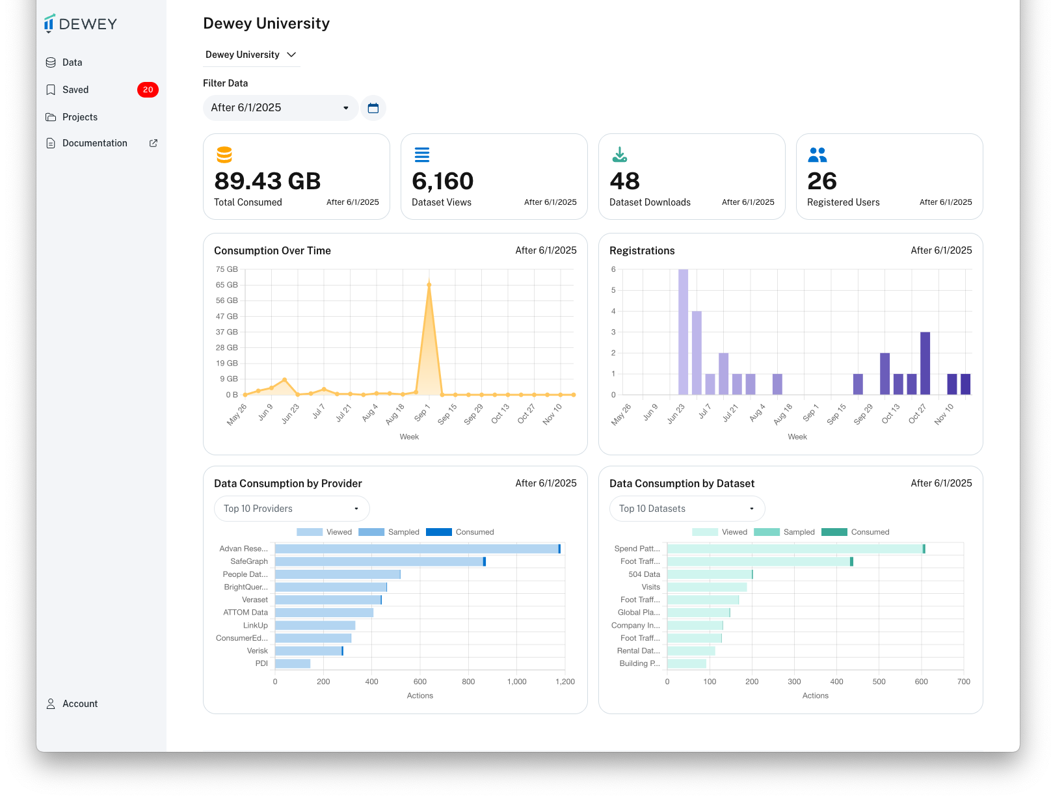Click the Documentation external link icon
The image size is (1051, 800).
point(153,143)
